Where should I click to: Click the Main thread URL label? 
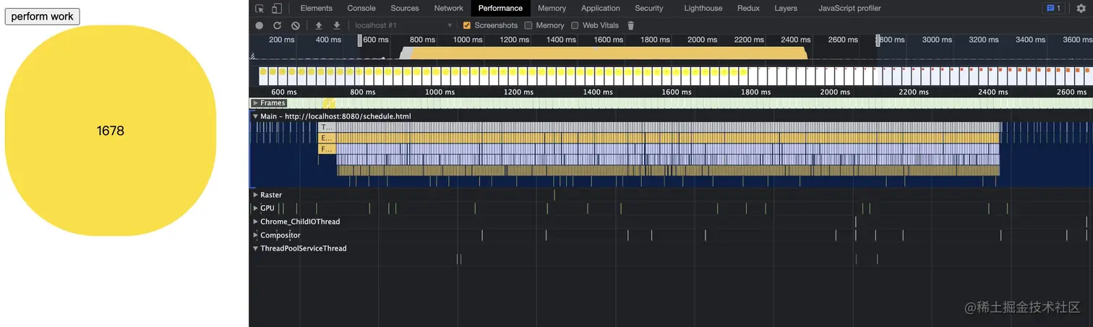click(336, 116)
